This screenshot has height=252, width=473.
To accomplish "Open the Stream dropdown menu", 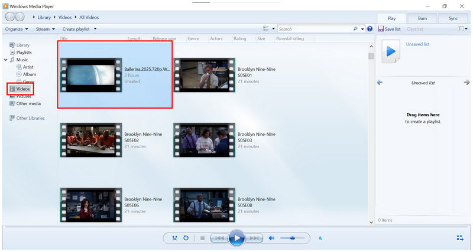I will tap(46, 29).
